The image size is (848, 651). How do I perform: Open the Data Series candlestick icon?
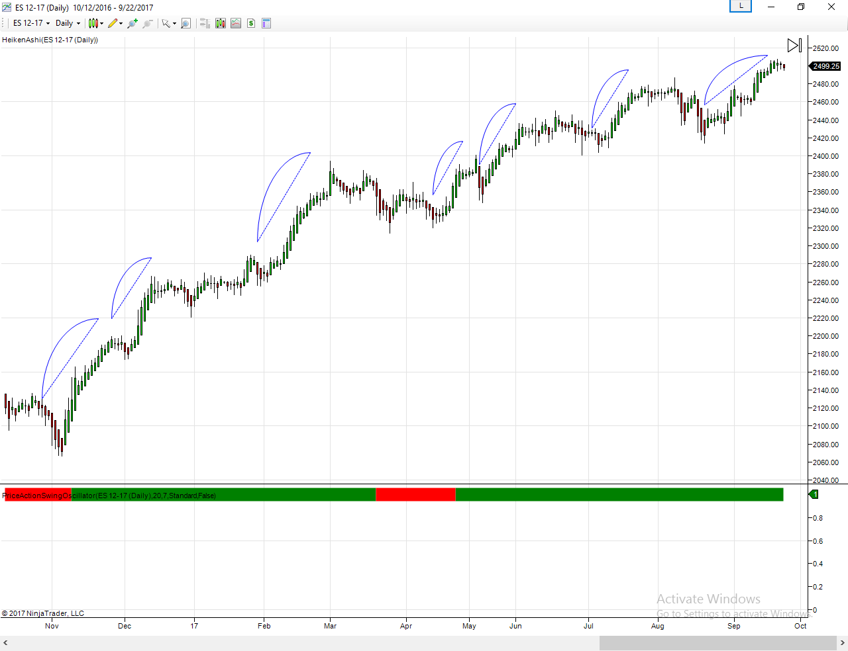(x=221, y=23)
